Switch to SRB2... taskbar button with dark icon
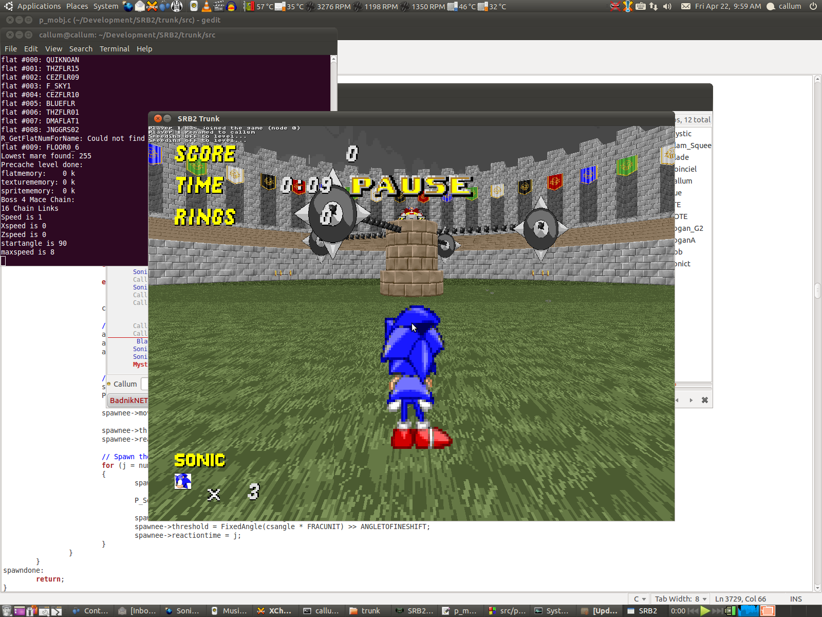822x617 pixels. (x=415, y=611)
